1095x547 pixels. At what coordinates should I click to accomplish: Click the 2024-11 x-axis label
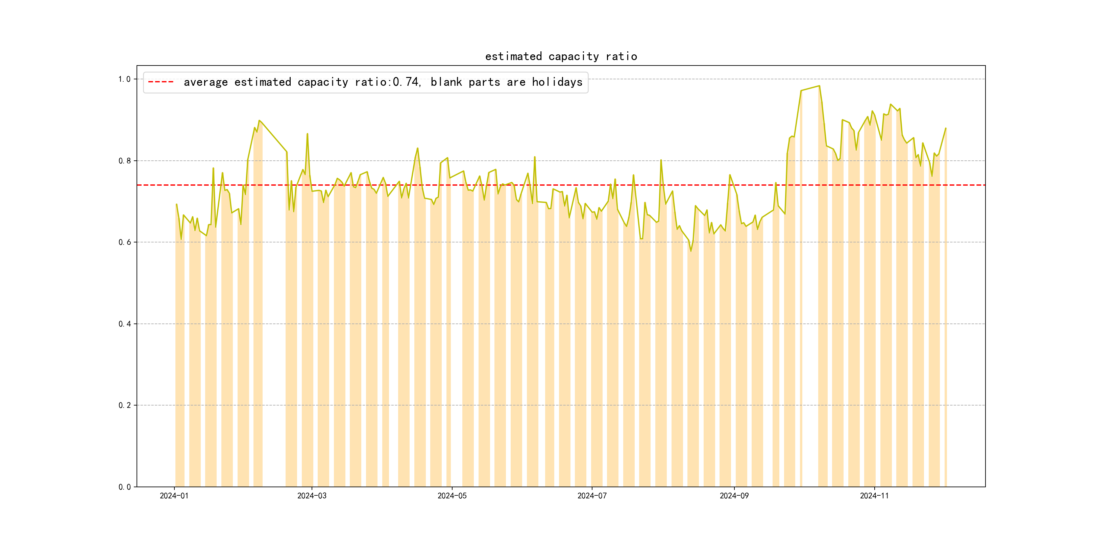pyautogui.click(x=874, y=496)
